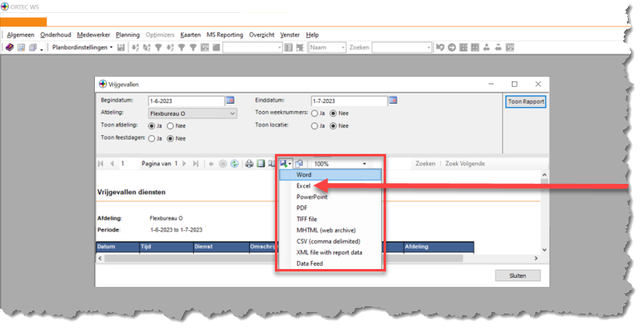This screenshot has height=329, width=644.
Task: Click the Sluiten button
Action: [x=517, y=276]
